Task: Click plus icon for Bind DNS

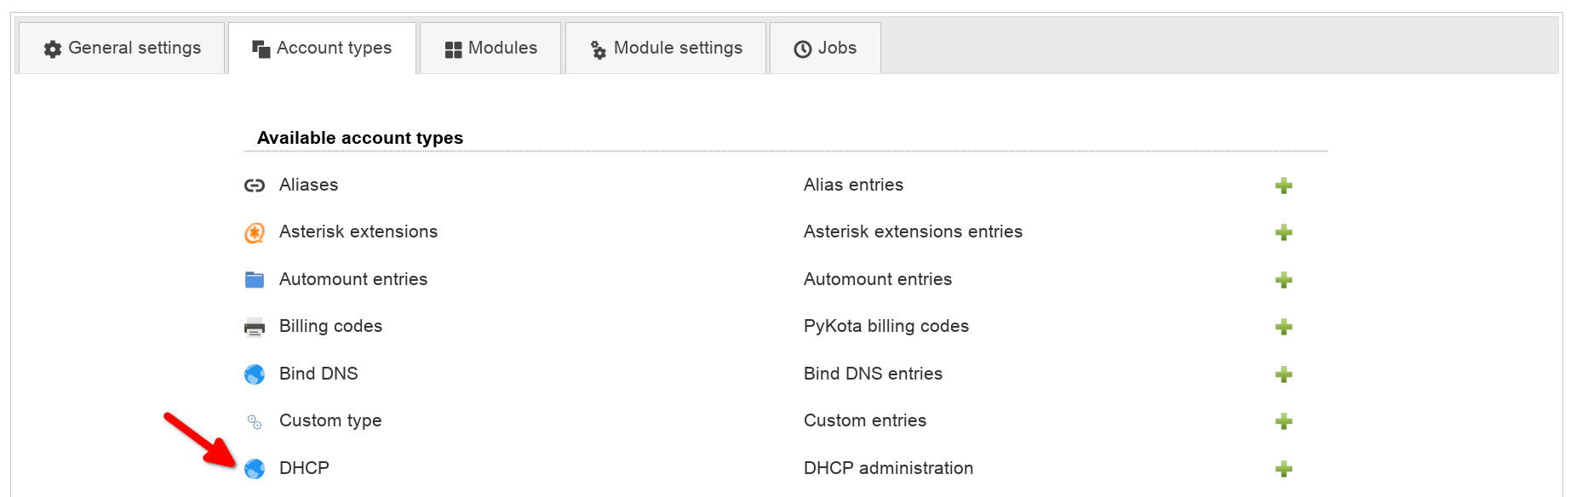Action: 1283,374
